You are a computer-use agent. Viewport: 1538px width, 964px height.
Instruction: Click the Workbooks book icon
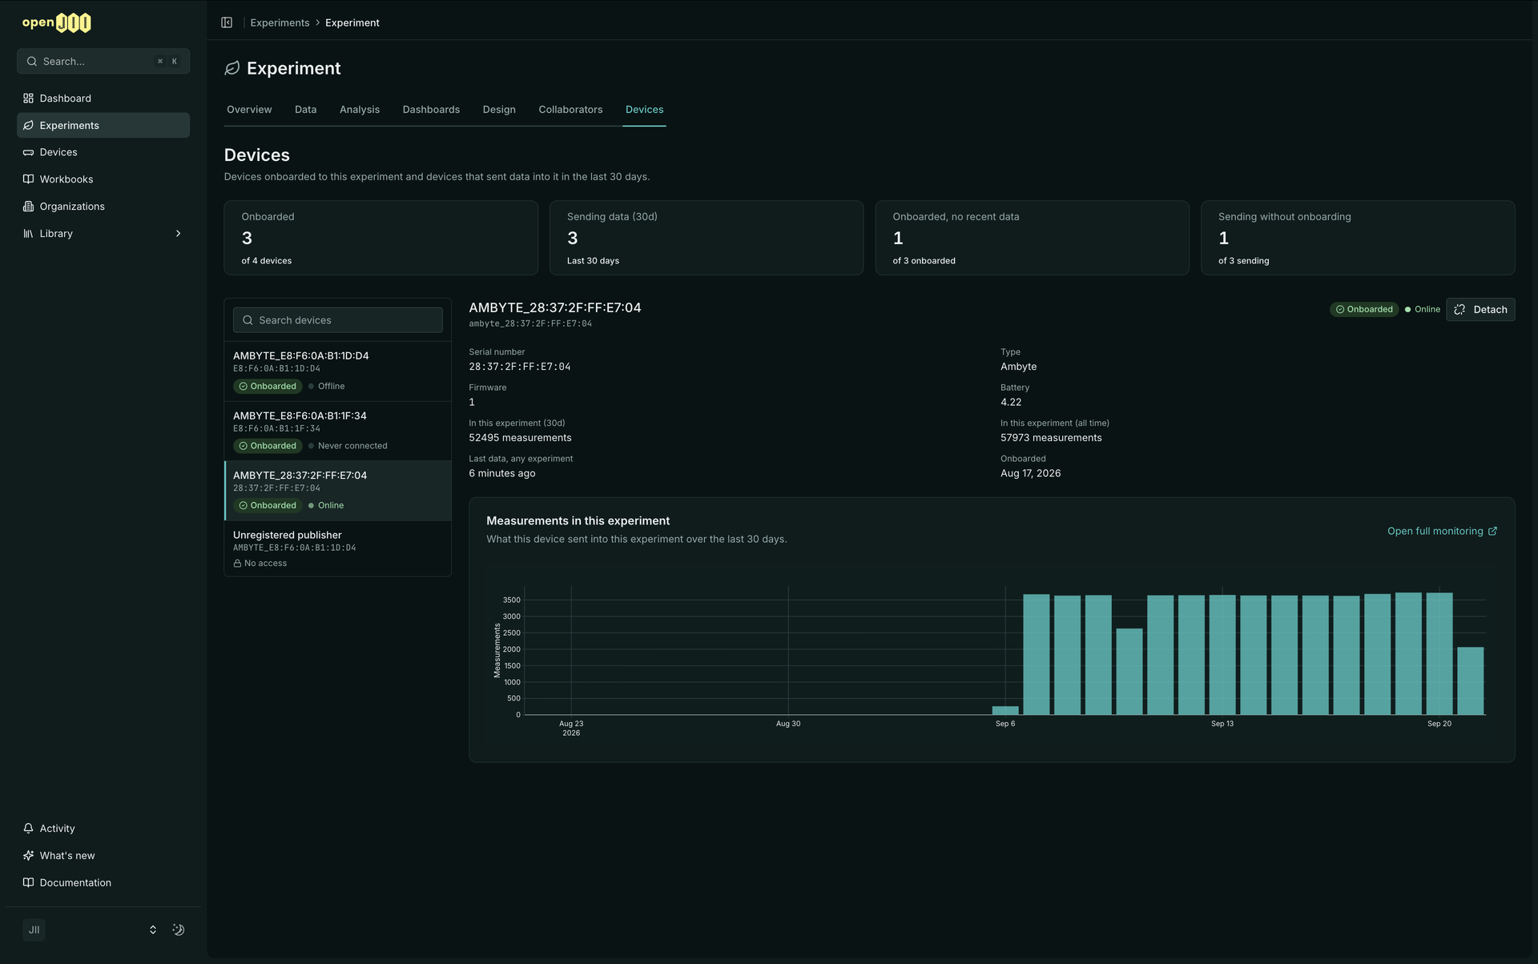[x=28, y=179]
